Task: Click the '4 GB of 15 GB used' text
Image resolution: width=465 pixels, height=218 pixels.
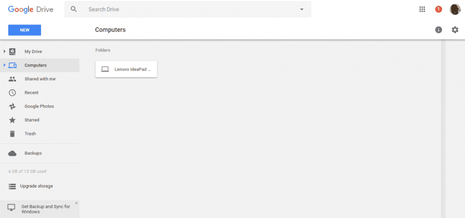Action: click(x=28, y=171)
